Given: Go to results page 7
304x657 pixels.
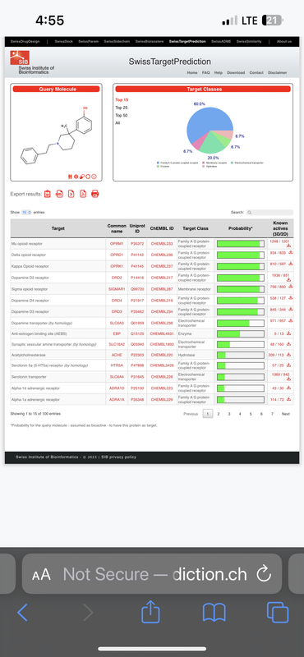Looking at the screenshot, I should click(x=272, y=414).
